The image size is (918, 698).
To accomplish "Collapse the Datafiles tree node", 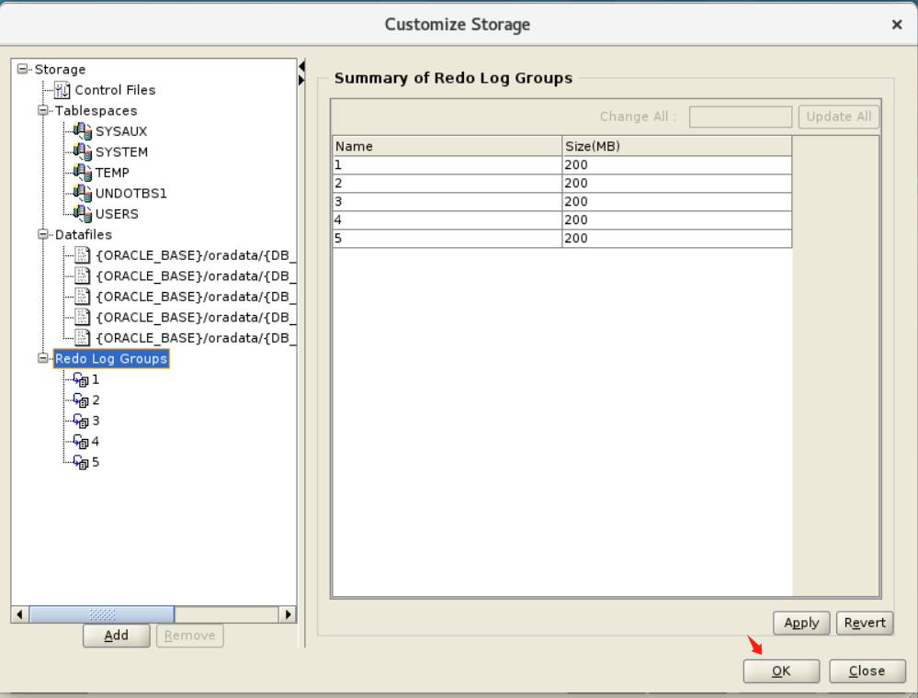I will (x=42, y=235).
